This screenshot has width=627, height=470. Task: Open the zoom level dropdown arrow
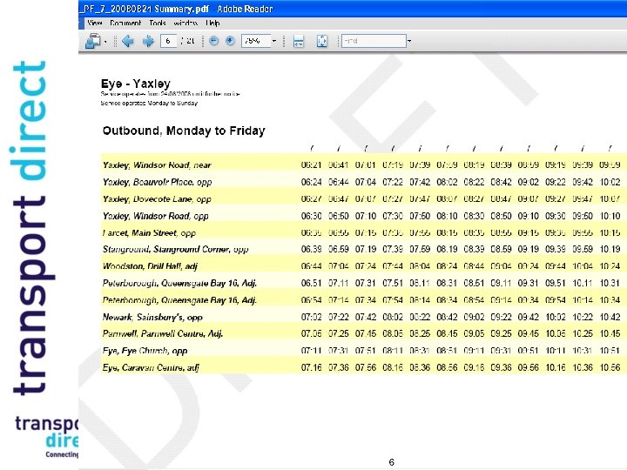coord(274,41)
